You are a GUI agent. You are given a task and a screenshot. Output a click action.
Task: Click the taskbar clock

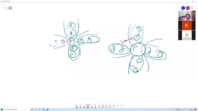pos(191,109)
